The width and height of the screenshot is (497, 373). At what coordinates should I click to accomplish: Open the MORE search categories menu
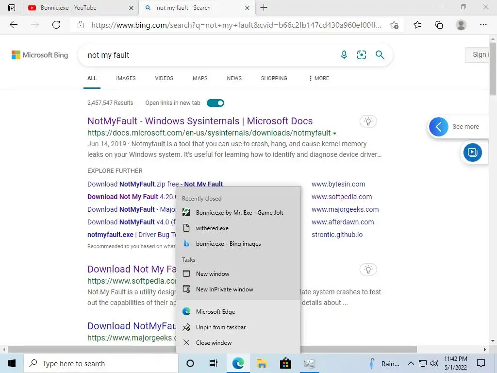pos(319,78)
